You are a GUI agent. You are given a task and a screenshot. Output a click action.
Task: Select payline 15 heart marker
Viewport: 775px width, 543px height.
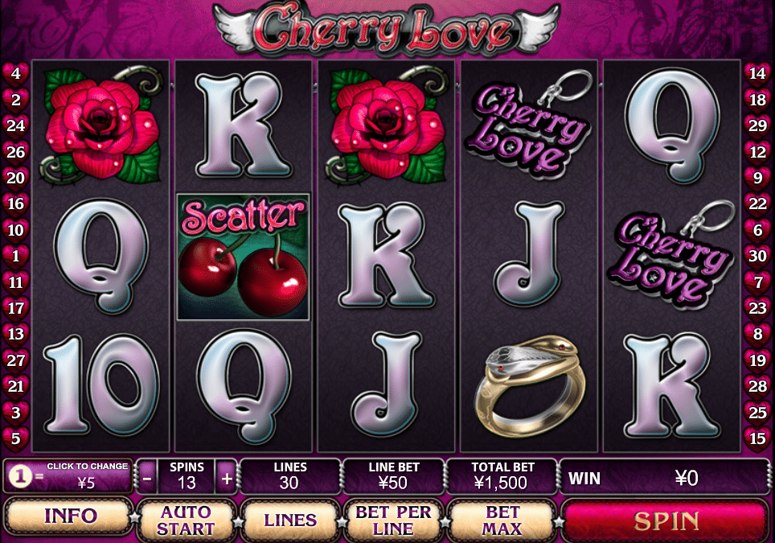coord(757,438)
